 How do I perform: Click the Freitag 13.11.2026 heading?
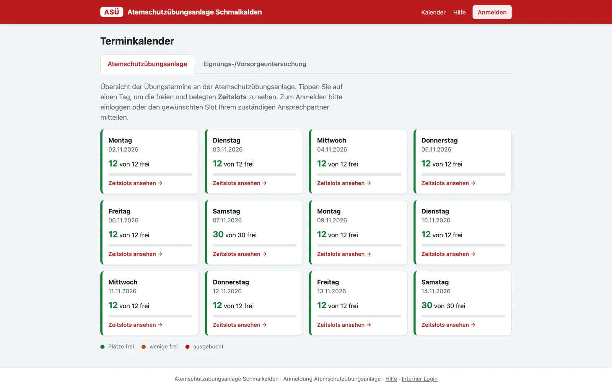pos(328,282)
